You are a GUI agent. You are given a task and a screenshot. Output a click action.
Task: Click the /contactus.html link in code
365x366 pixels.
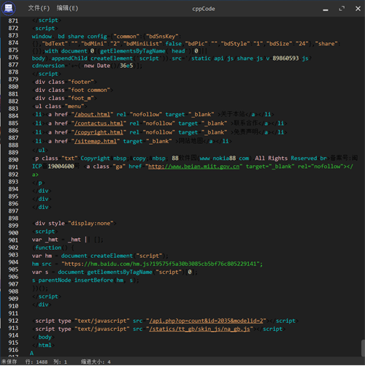[99, 123]
